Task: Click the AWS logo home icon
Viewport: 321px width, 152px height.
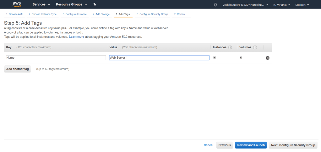Action: pos(17,4)
